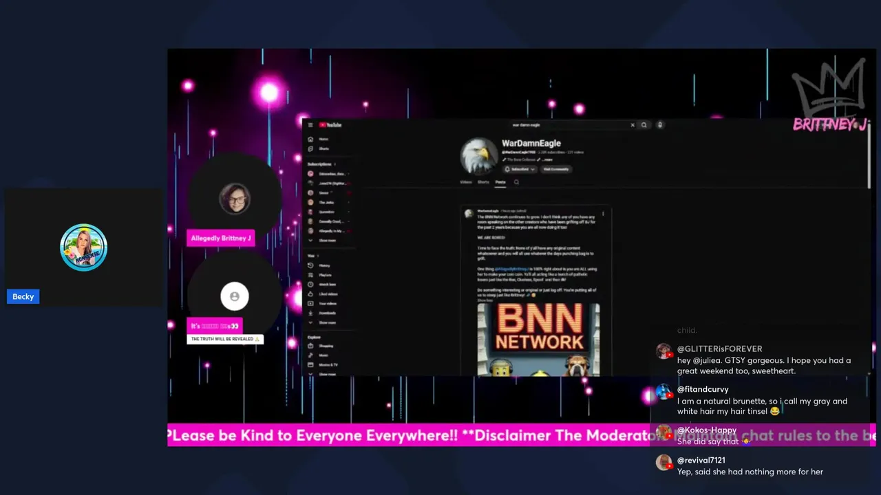
Task: Open the post's three-dot options menu
Action: [x=603, y=214]
